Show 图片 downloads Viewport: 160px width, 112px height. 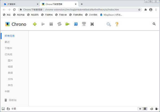pyautogui.click(x=10, y=61)
